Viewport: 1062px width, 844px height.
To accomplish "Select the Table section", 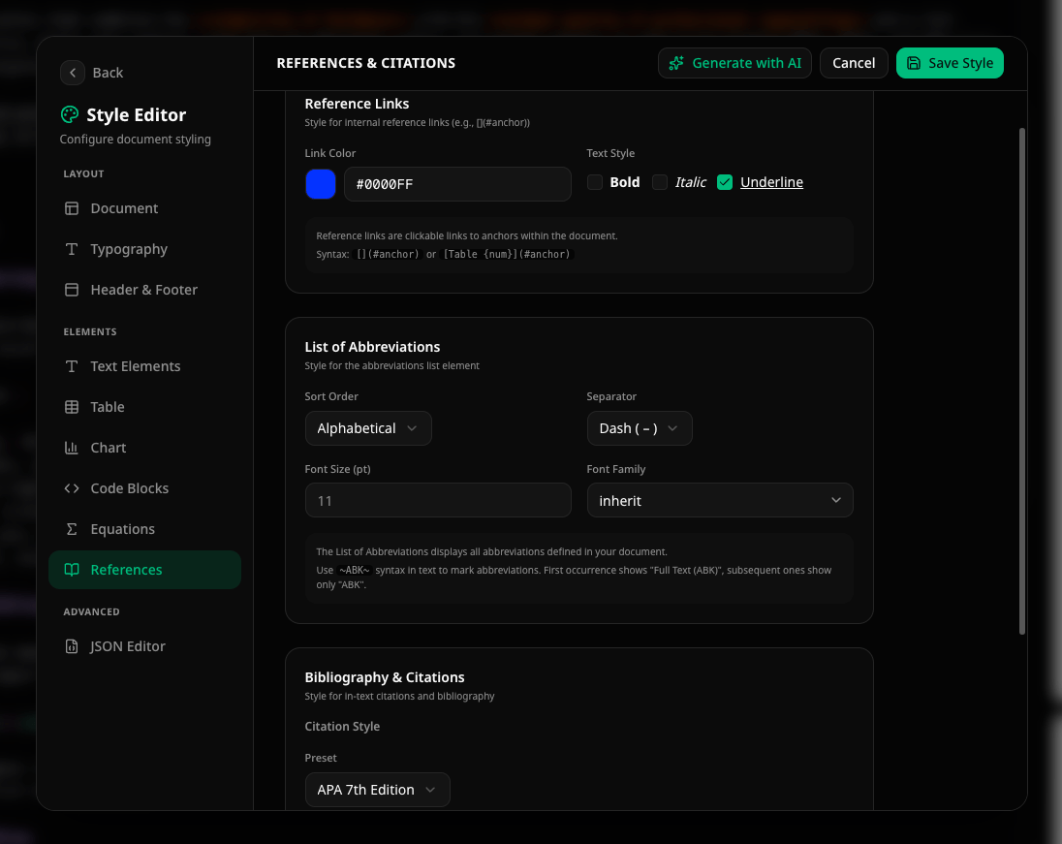I will (x=145, y=407).
